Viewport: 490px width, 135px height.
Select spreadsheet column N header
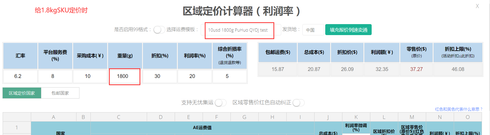[x=440, y=117]
